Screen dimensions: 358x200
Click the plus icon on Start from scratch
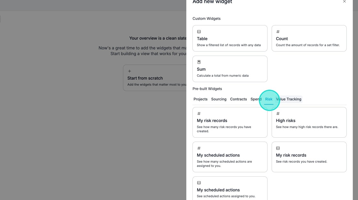point(129,71)
